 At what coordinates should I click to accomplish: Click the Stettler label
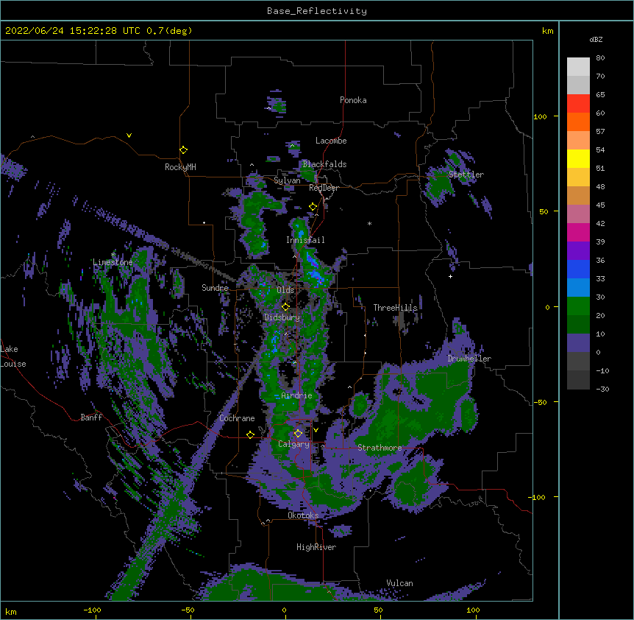(x=466, y=175)
